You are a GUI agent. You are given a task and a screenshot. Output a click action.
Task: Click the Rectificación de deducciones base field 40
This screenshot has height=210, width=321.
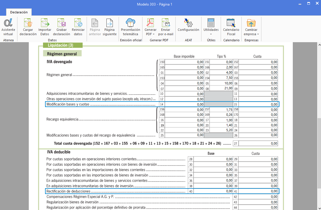click(213, 191)
